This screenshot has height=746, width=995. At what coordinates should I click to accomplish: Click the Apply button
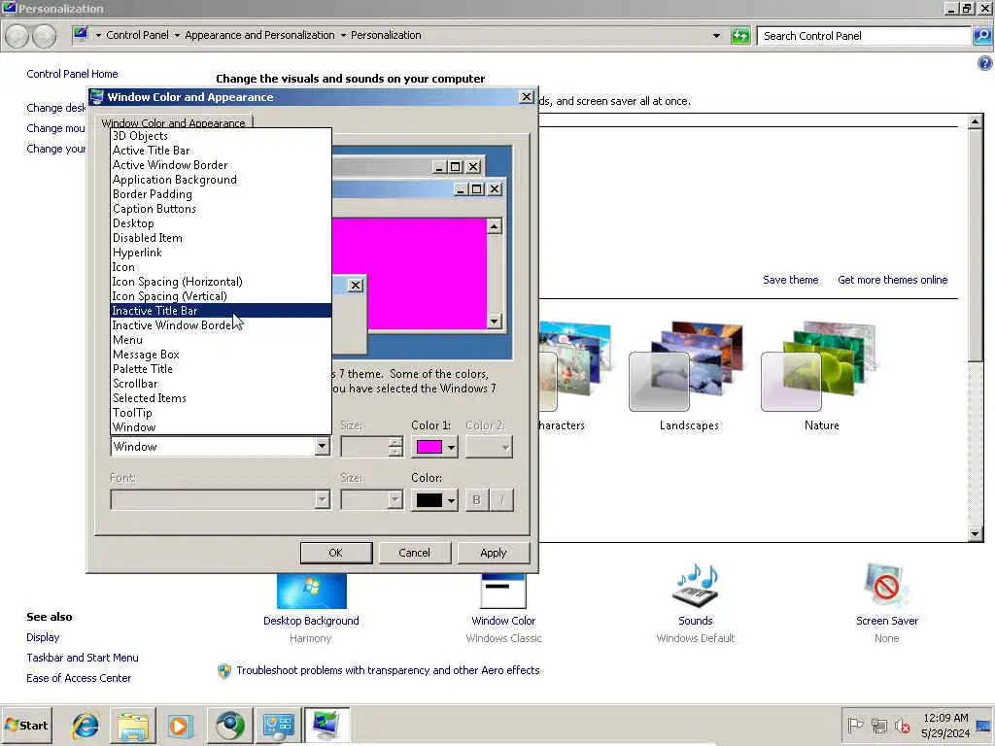493,553
